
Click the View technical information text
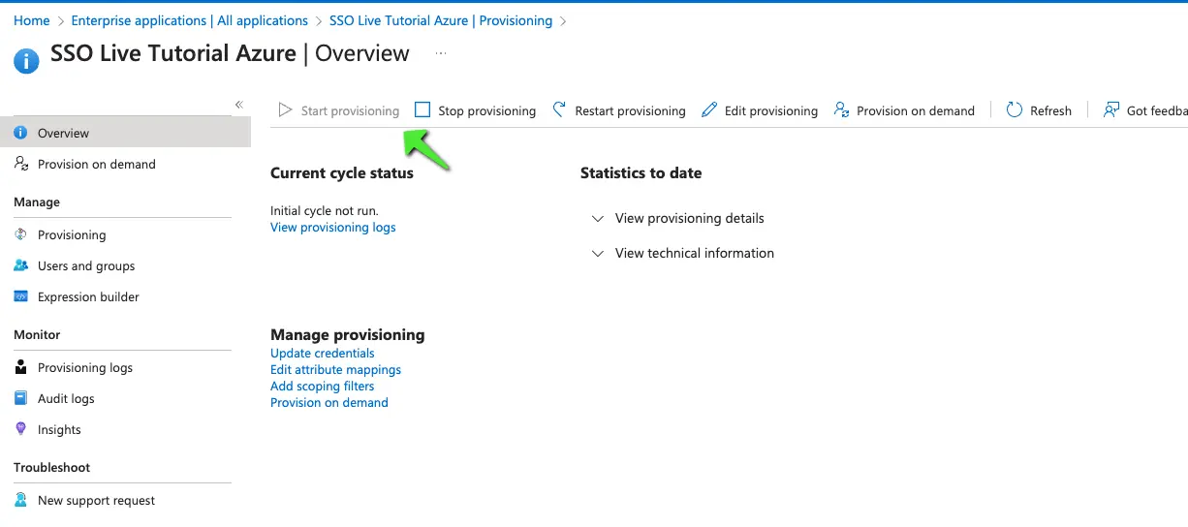tap(695, 254)
